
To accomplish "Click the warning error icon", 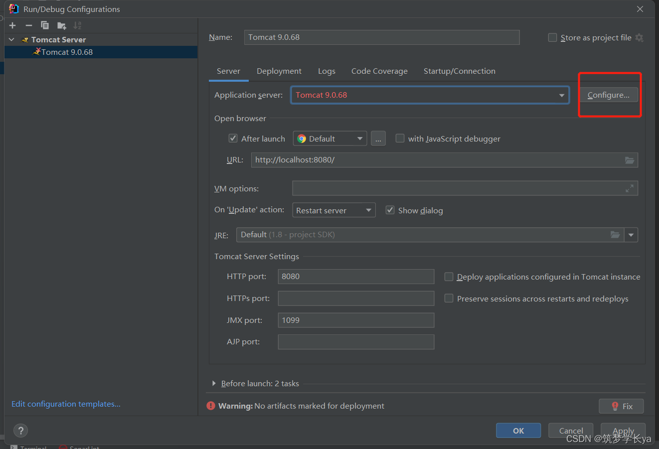I will pyautogui.click(x=211, y=406).
